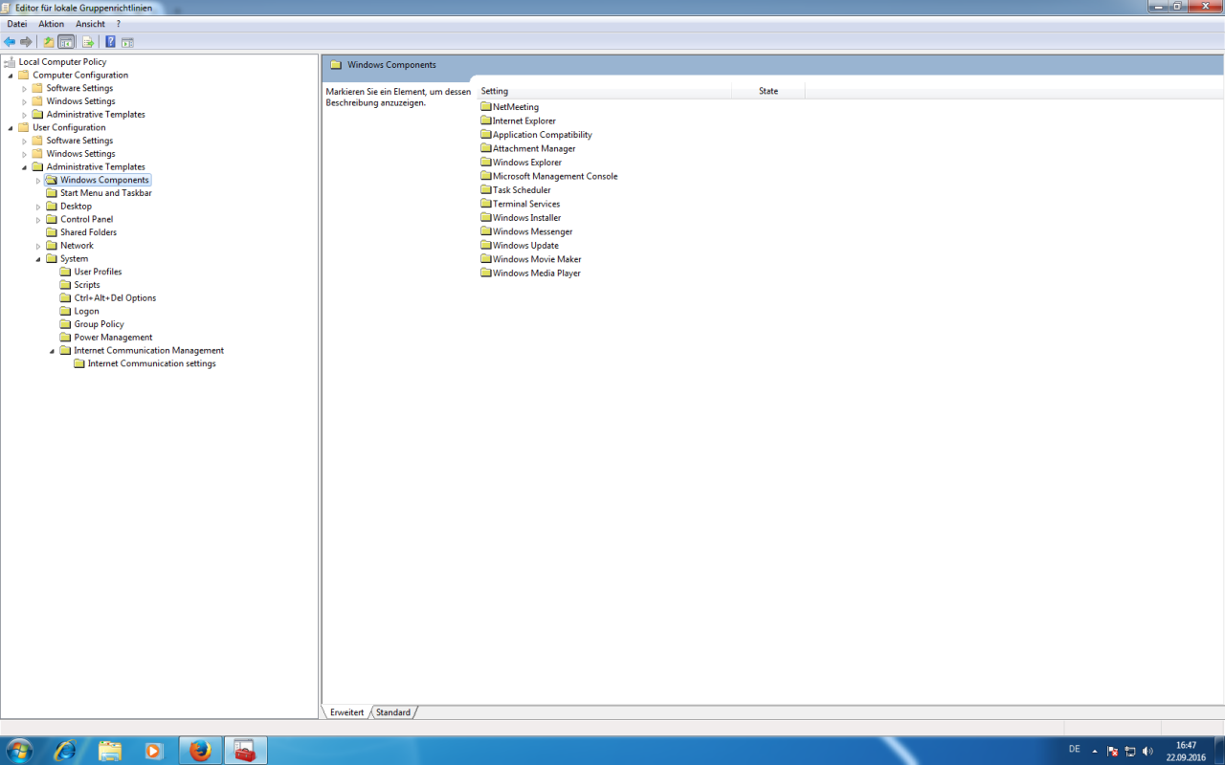Open the Datei menu
Viewport: 1225px width, 765px height.
click(17, 24)
